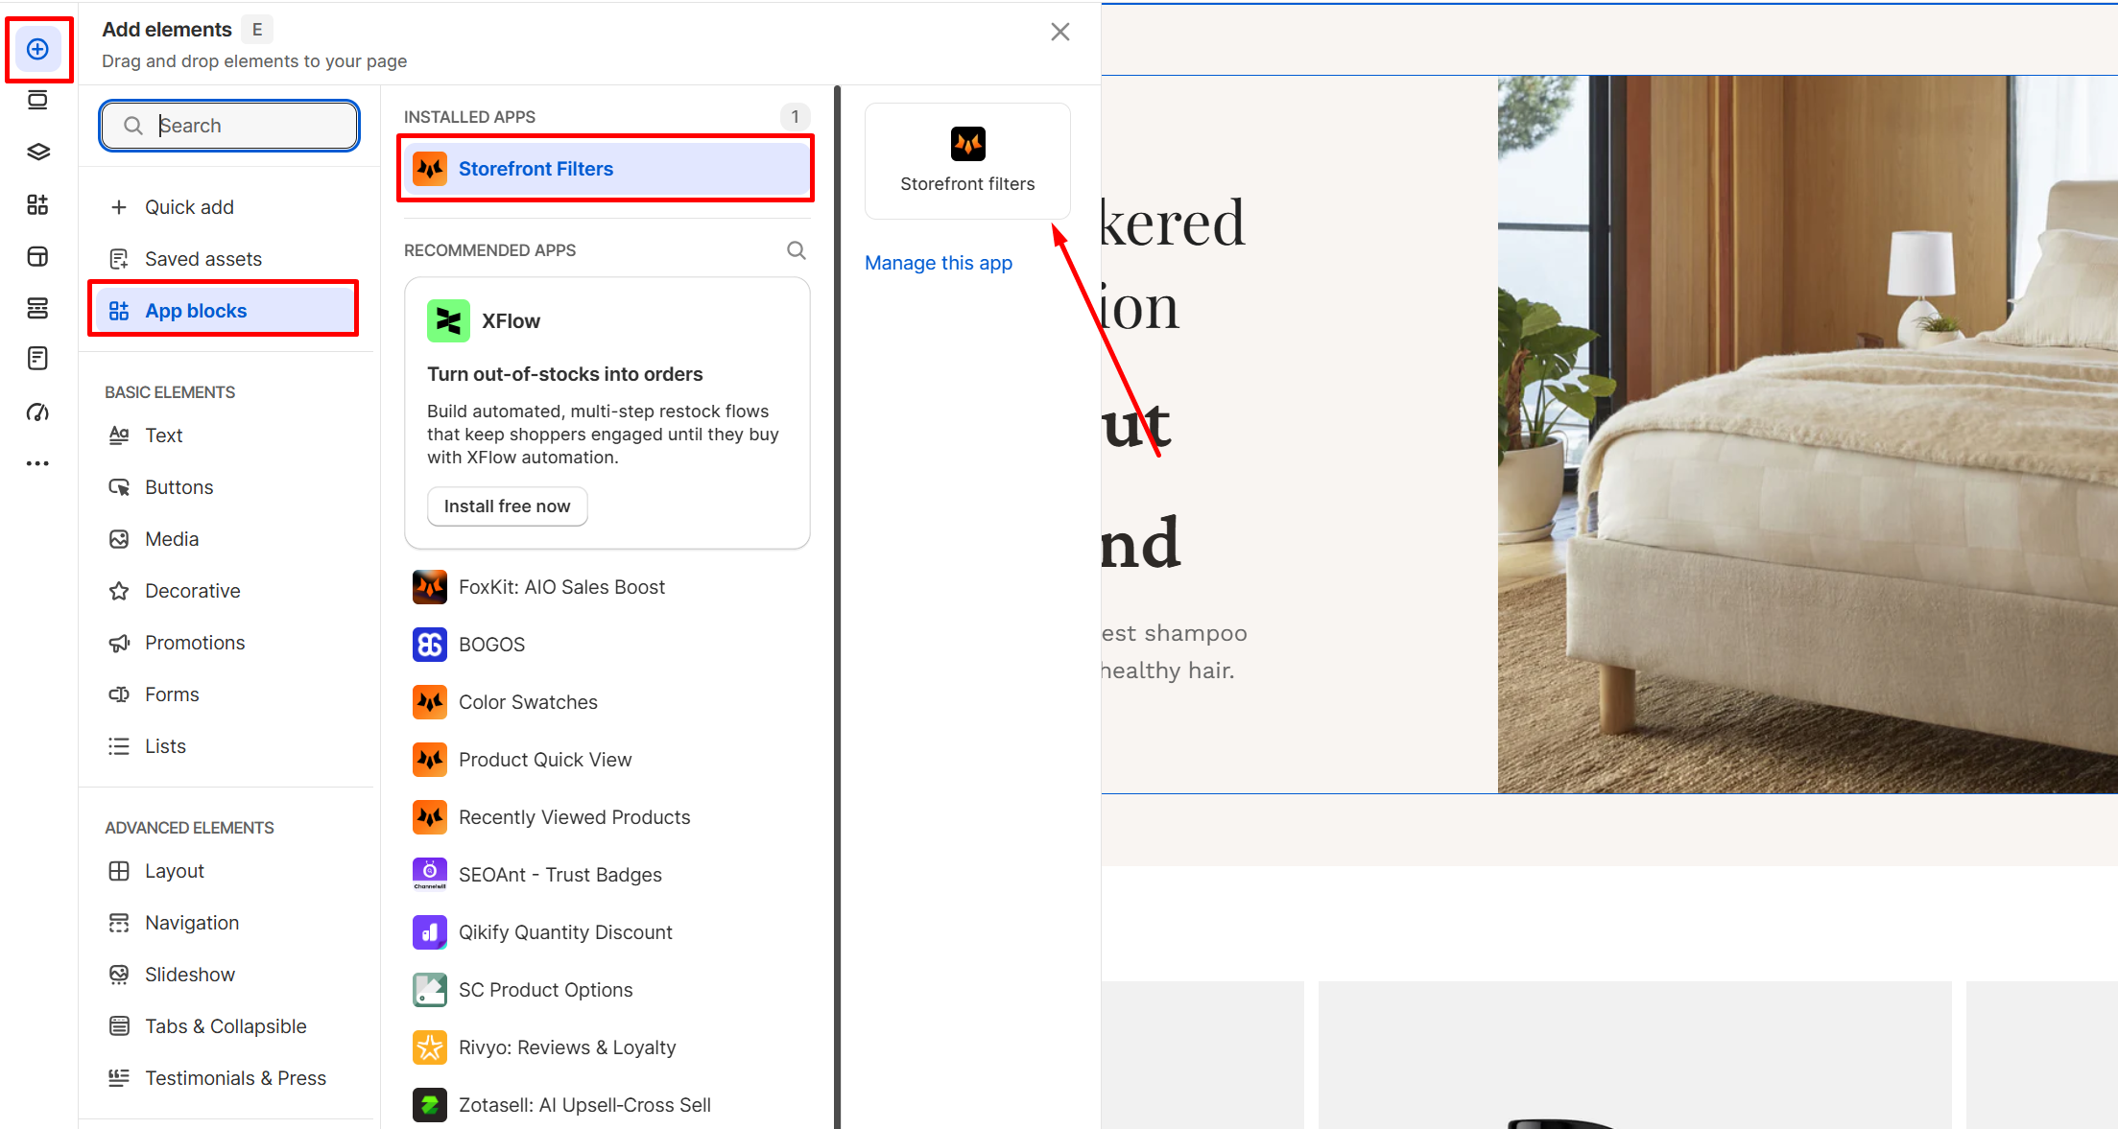2118x1129 pixels.
Task: Open the stacked sections icon in left rail
Action: [x=37, y=308]
